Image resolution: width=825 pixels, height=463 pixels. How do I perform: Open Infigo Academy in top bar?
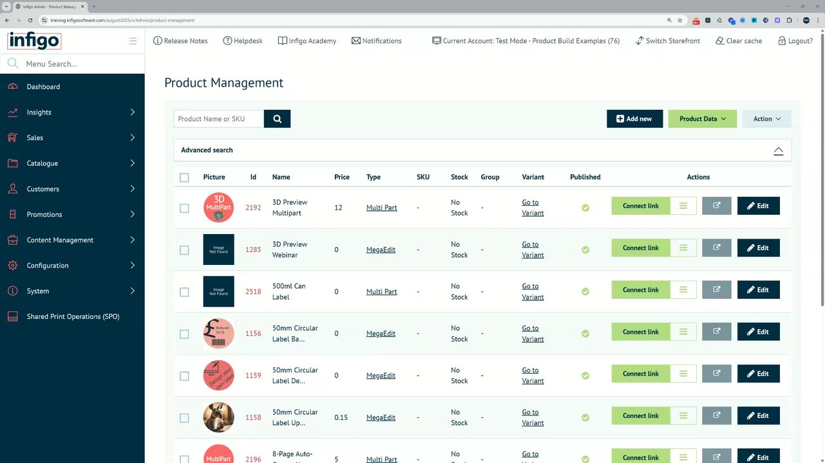[307, 41]
